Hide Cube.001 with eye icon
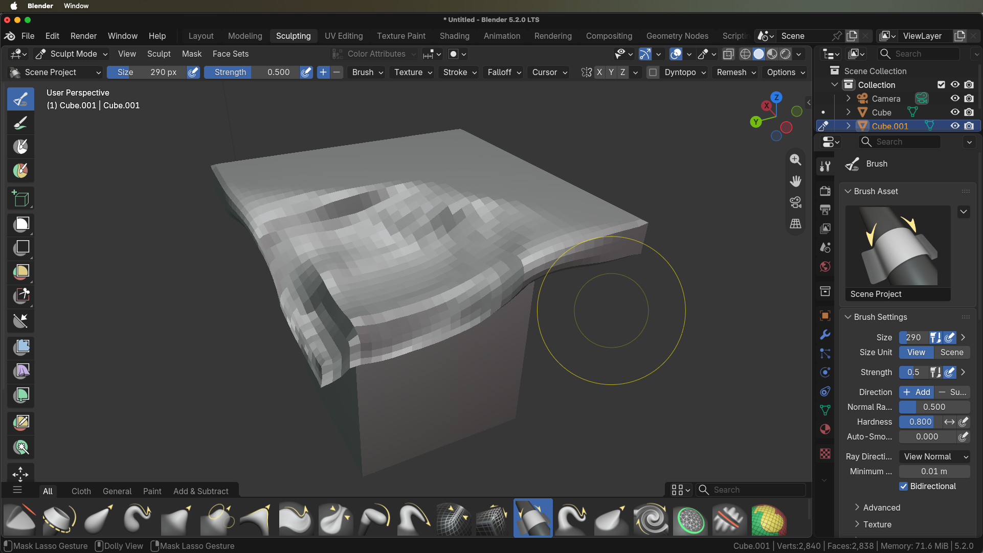 click(955, 126)
